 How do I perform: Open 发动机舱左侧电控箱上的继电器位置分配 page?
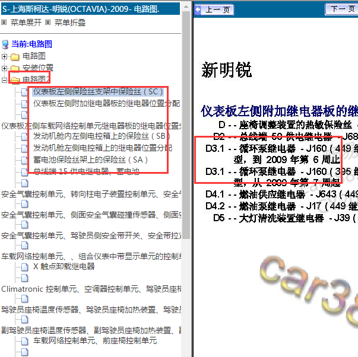coord(103,148)
